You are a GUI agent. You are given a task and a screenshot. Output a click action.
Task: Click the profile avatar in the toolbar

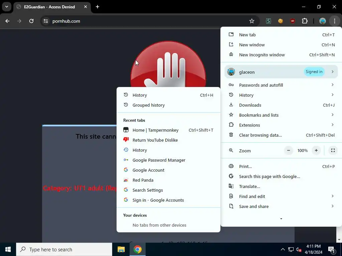tap(323, 21)
